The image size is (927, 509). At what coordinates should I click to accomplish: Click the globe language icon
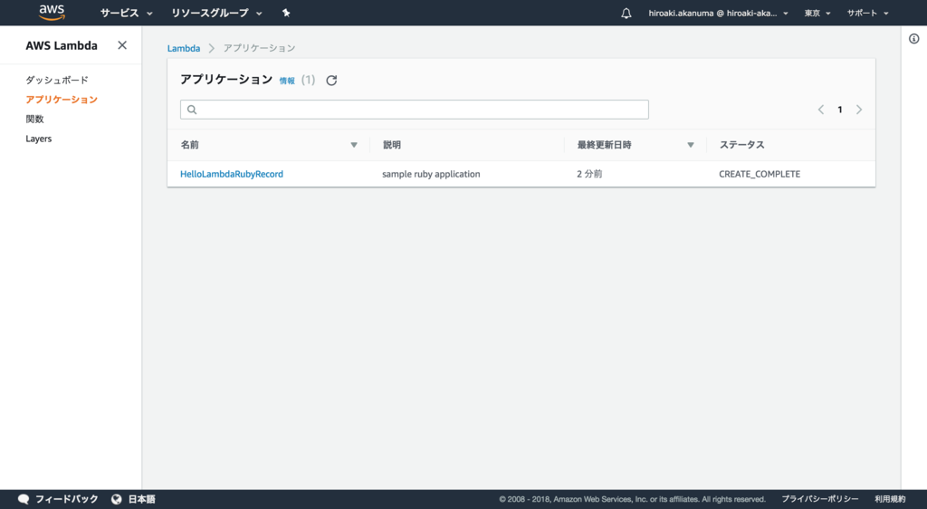[117, 499]
